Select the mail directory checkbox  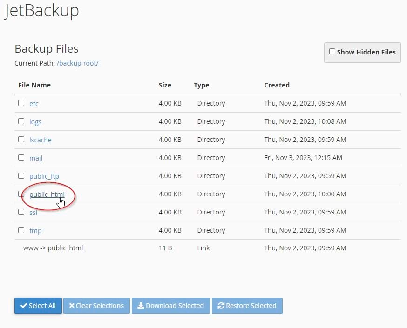click(21, 158)
